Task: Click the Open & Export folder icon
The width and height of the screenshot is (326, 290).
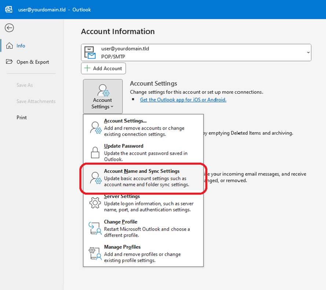Action: (10, 62)
